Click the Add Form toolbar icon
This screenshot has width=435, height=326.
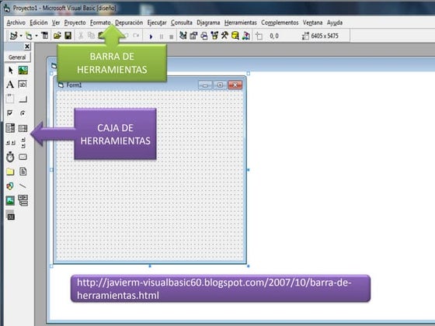[x=29, y=36]
